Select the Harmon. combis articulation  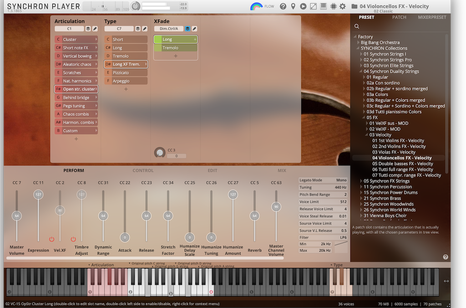point(76,122)
